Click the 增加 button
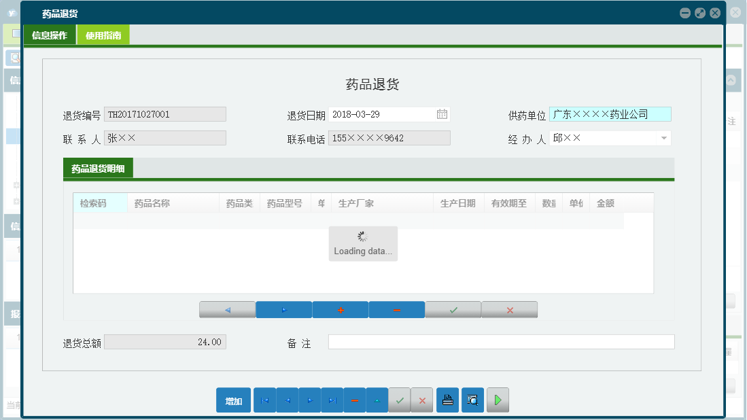Viewport: 747px width, 420px height. (233, 400)
